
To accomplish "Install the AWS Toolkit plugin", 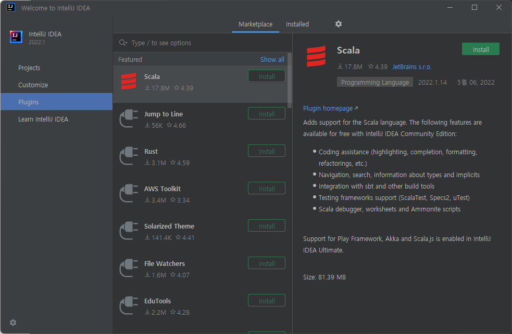I will (x=267, y=189).
